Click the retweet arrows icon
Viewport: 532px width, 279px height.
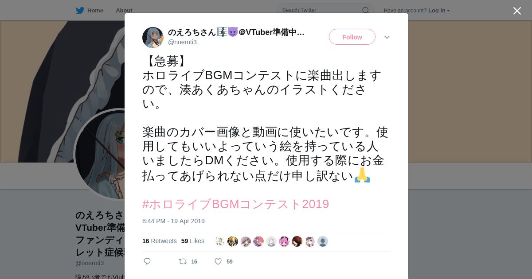(x=183, y=261)
